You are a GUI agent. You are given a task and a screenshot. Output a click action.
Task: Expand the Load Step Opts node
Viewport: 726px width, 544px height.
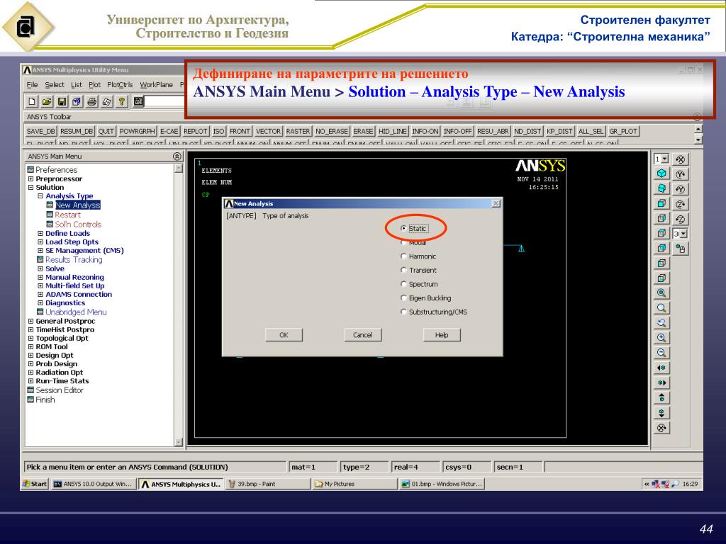(x=40, y=242)
